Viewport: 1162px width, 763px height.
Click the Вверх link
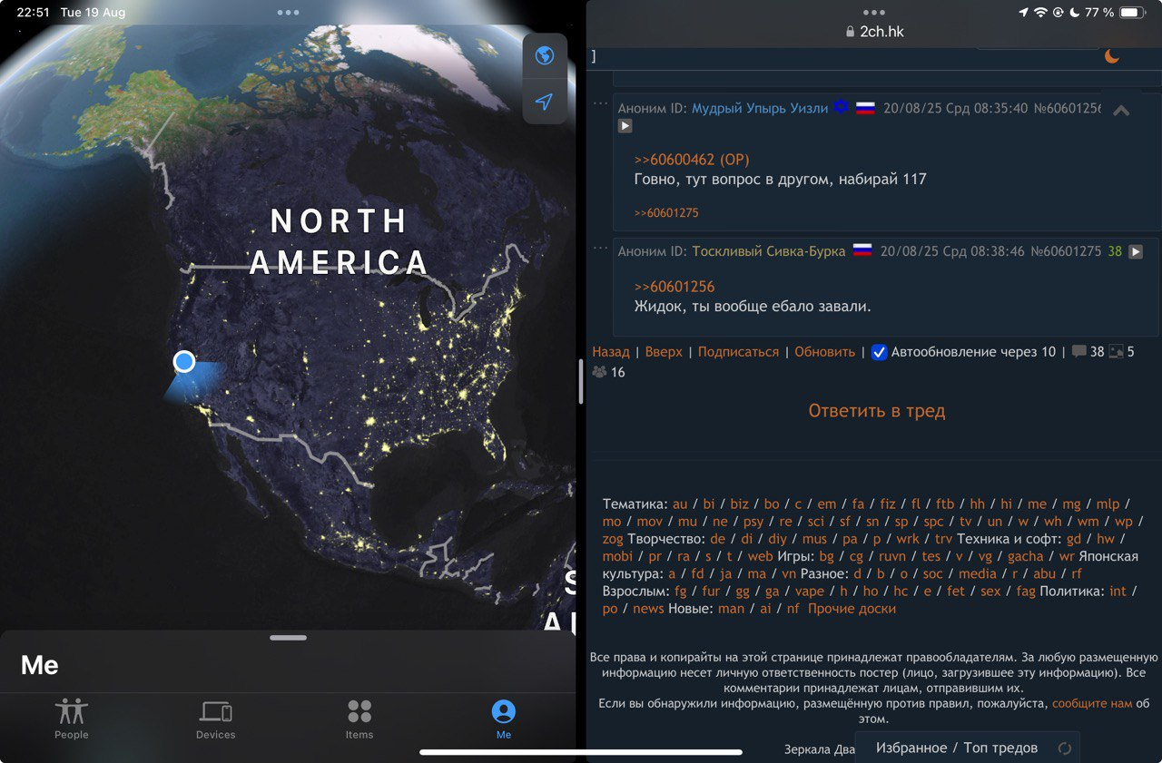(x=664, y=352)
